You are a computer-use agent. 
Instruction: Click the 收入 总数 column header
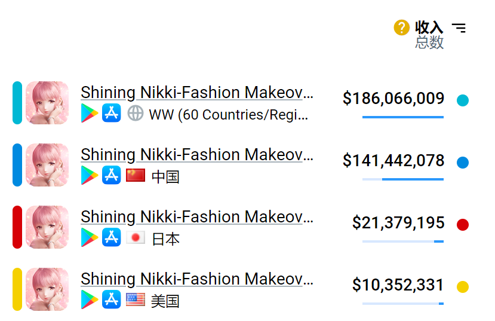pos(429,35)
